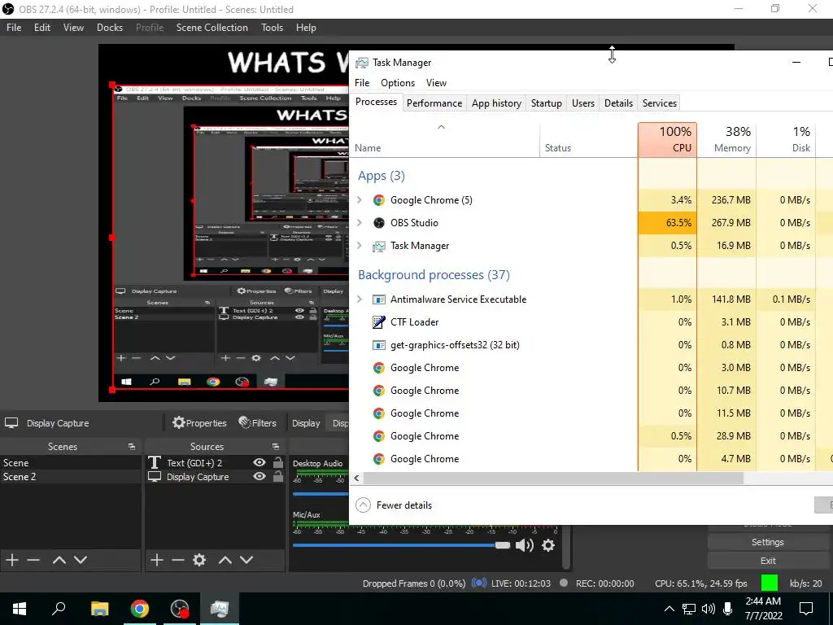This screenshot has height=625, width=833.
Task: Move source down in Sources panel
Action: pyautogui.click(x=246, y=560)
